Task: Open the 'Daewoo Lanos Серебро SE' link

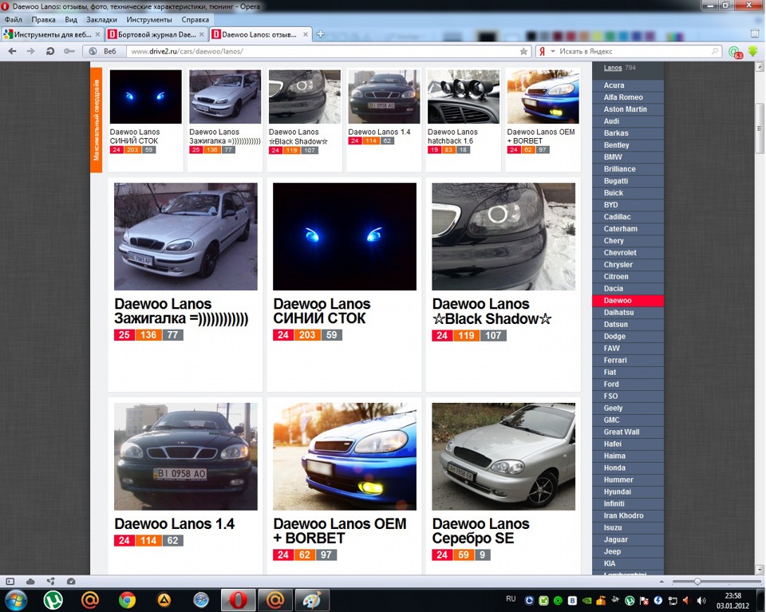Action: [x=480, y=531]
